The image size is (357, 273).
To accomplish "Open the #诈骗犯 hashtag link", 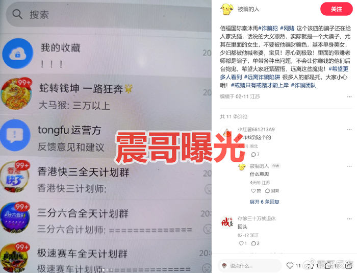I will (x=268, y=28).
